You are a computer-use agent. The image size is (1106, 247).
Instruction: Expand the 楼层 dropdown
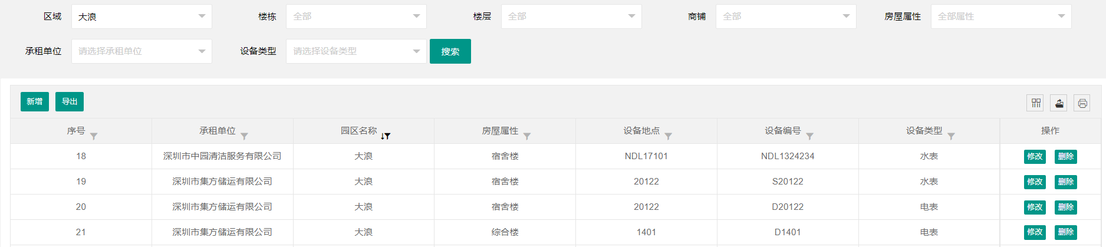coord(571,17)
